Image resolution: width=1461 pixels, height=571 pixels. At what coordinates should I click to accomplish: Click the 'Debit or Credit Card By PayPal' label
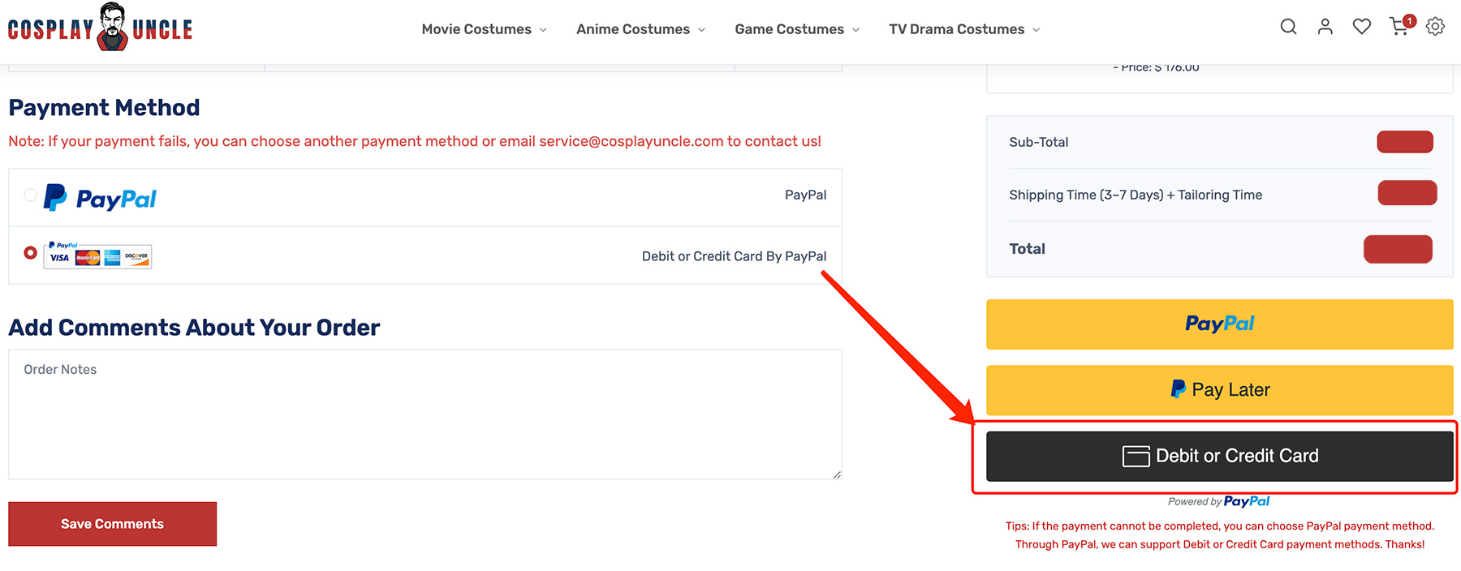pyautogui.click(x=734, y=256)
